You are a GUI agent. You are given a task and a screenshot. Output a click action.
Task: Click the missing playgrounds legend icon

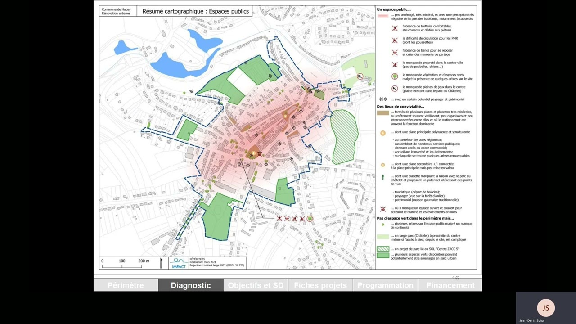[395, 89]
